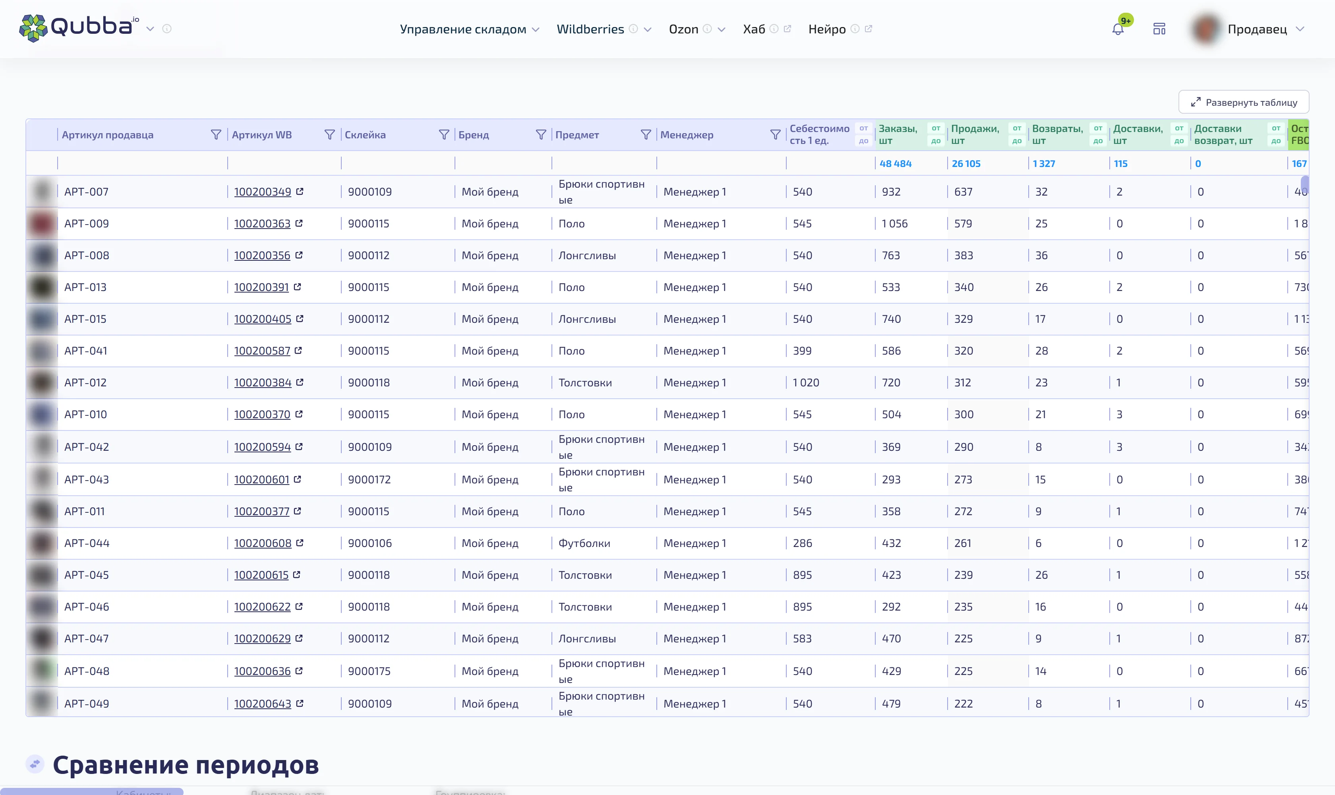Open external link icon next to Хаб
This screenshot has width=1335, height=795.
pos(787,29)
